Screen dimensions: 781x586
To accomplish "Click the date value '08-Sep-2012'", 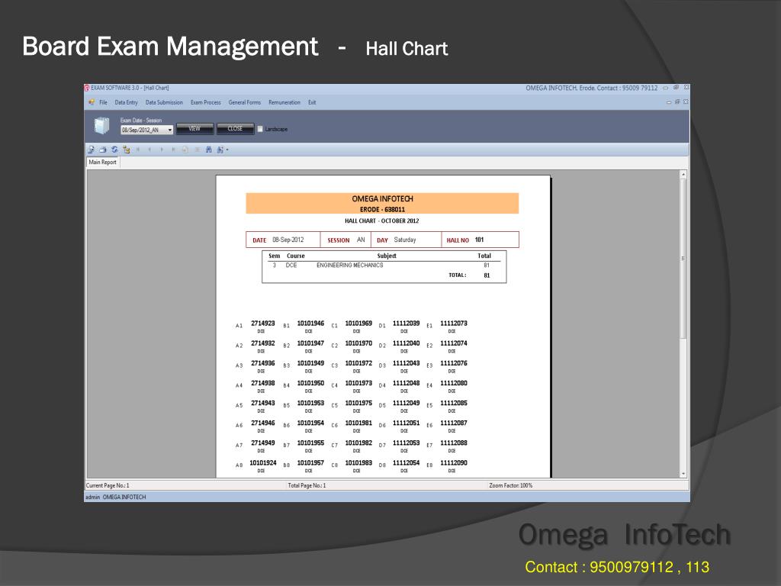I will point(288,240).
